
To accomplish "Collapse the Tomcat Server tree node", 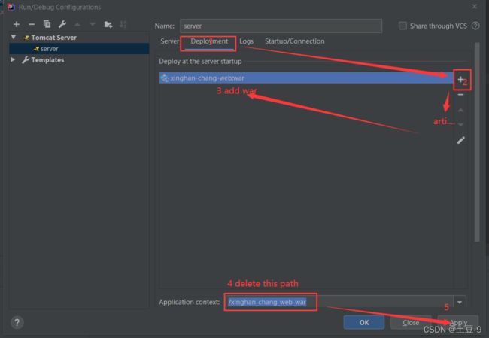I will click(x=14, y=37).
